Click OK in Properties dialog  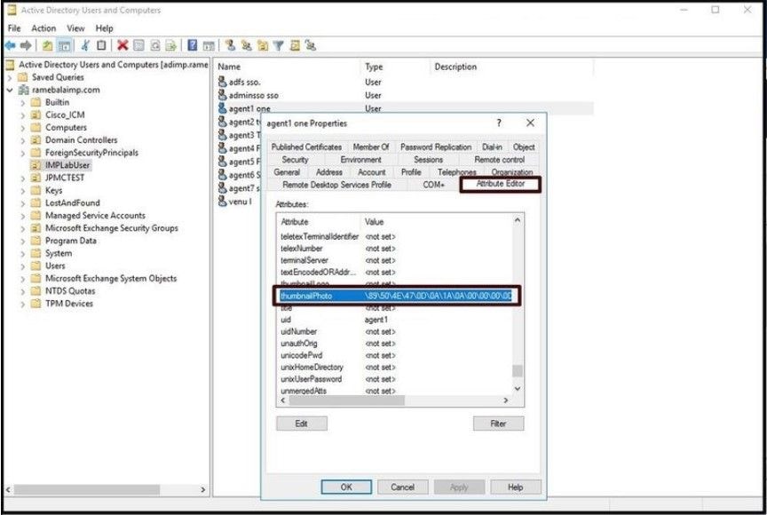point(346,487)
